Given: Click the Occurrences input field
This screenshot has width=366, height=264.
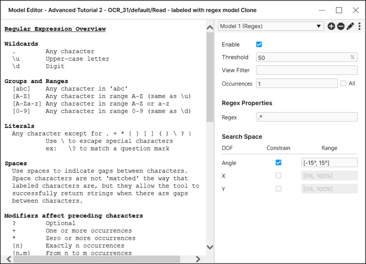Looking at the screenshot, I should tap(297, 84).
